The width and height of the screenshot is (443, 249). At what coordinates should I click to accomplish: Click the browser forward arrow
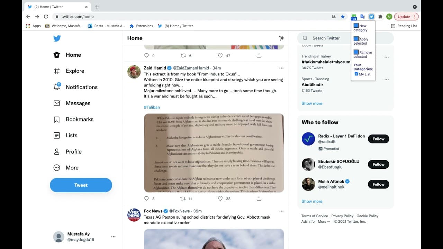pyautogui.click(x=37, y=17)
